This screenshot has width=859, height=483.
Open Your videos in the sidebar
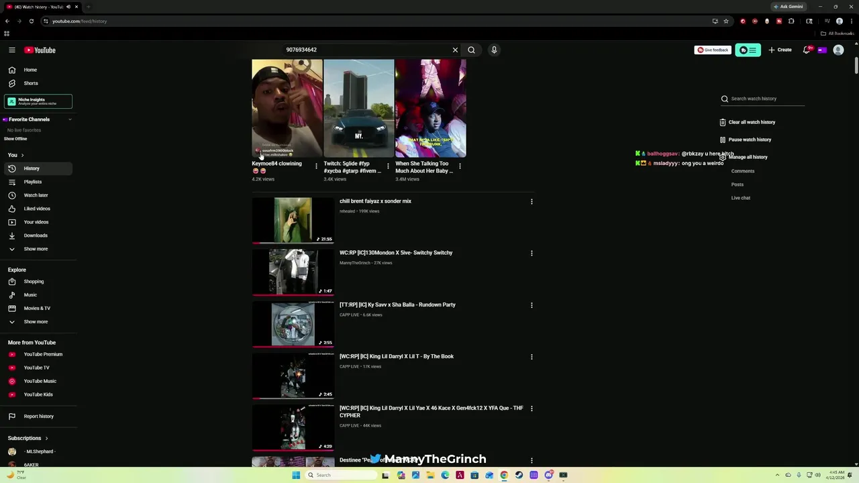click(x=38, y=222)
